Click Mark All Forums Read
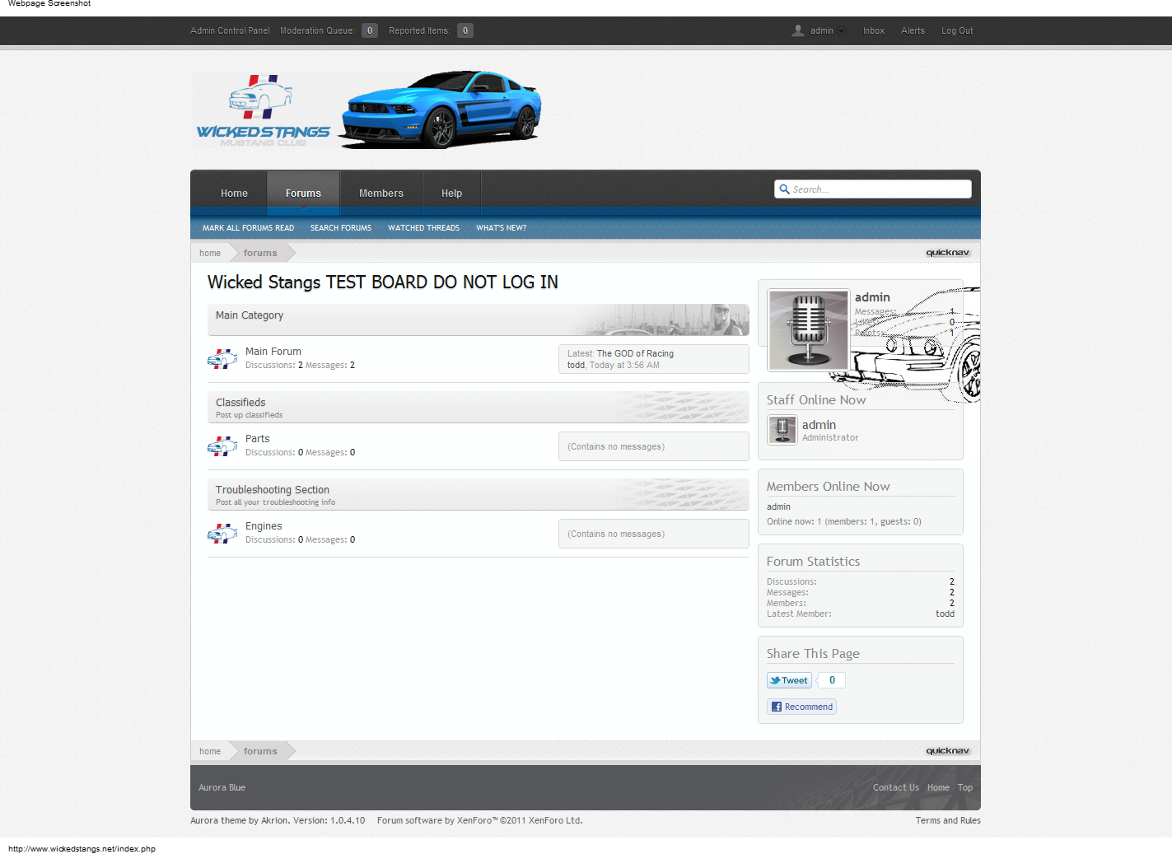The image size is (1172, 854). 248,228
